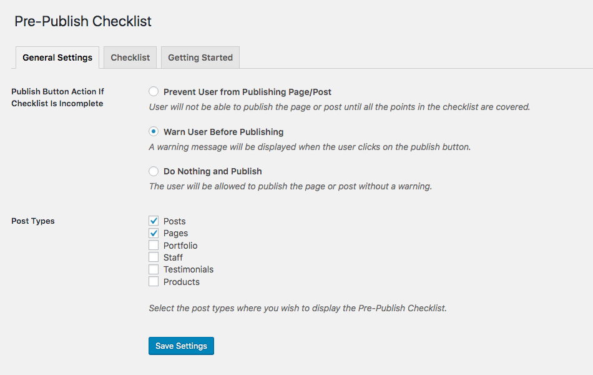Click the Save Settings button
Viewport: 593px width, 375px height.
(x=181, y=346)
